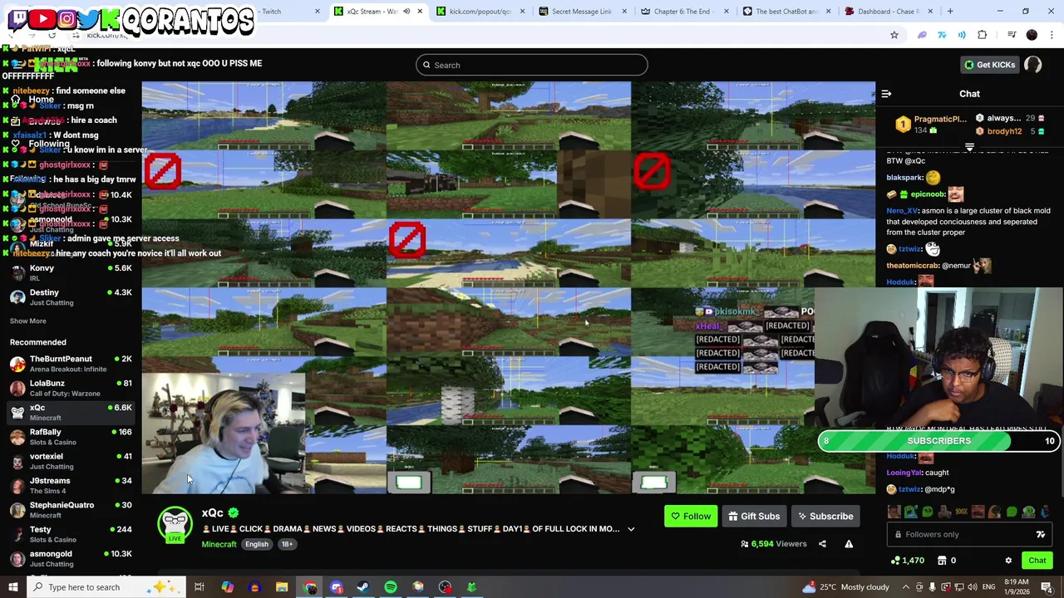Image resolution: width=1064 pixels, height=598 pixels.
Task: Follow the xQc channel
Action: (691, 517)
